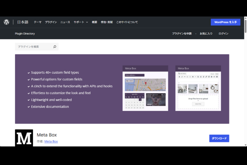Click the 日本語 site title

coord(23,22)
